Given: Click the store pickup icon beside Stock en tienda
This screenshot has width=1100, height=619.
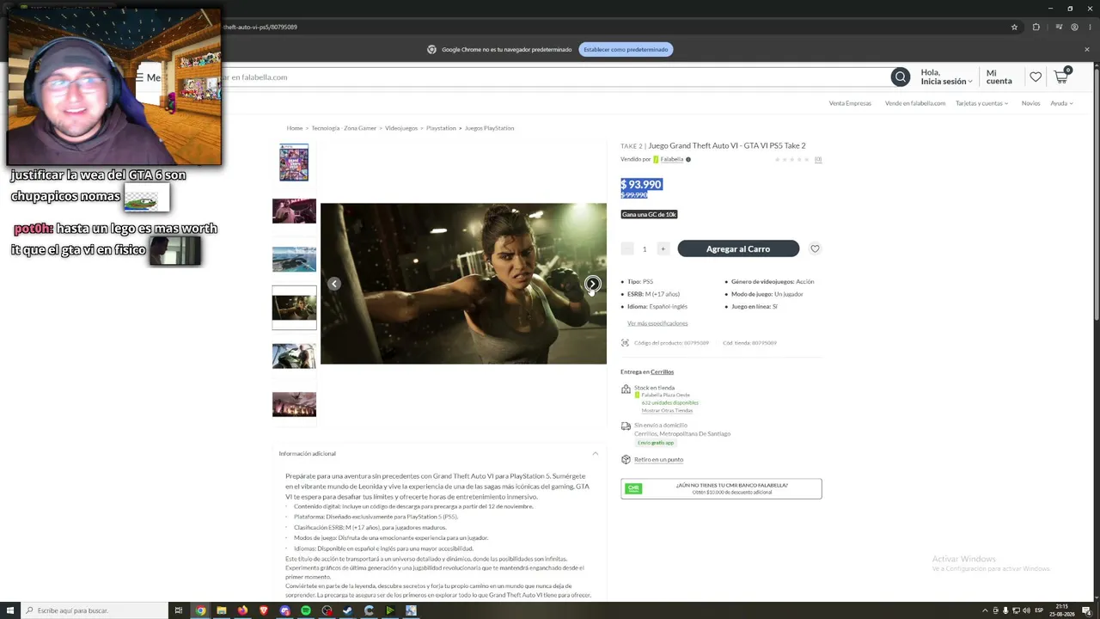Looking at the screenshot, I should coord(626,389).
